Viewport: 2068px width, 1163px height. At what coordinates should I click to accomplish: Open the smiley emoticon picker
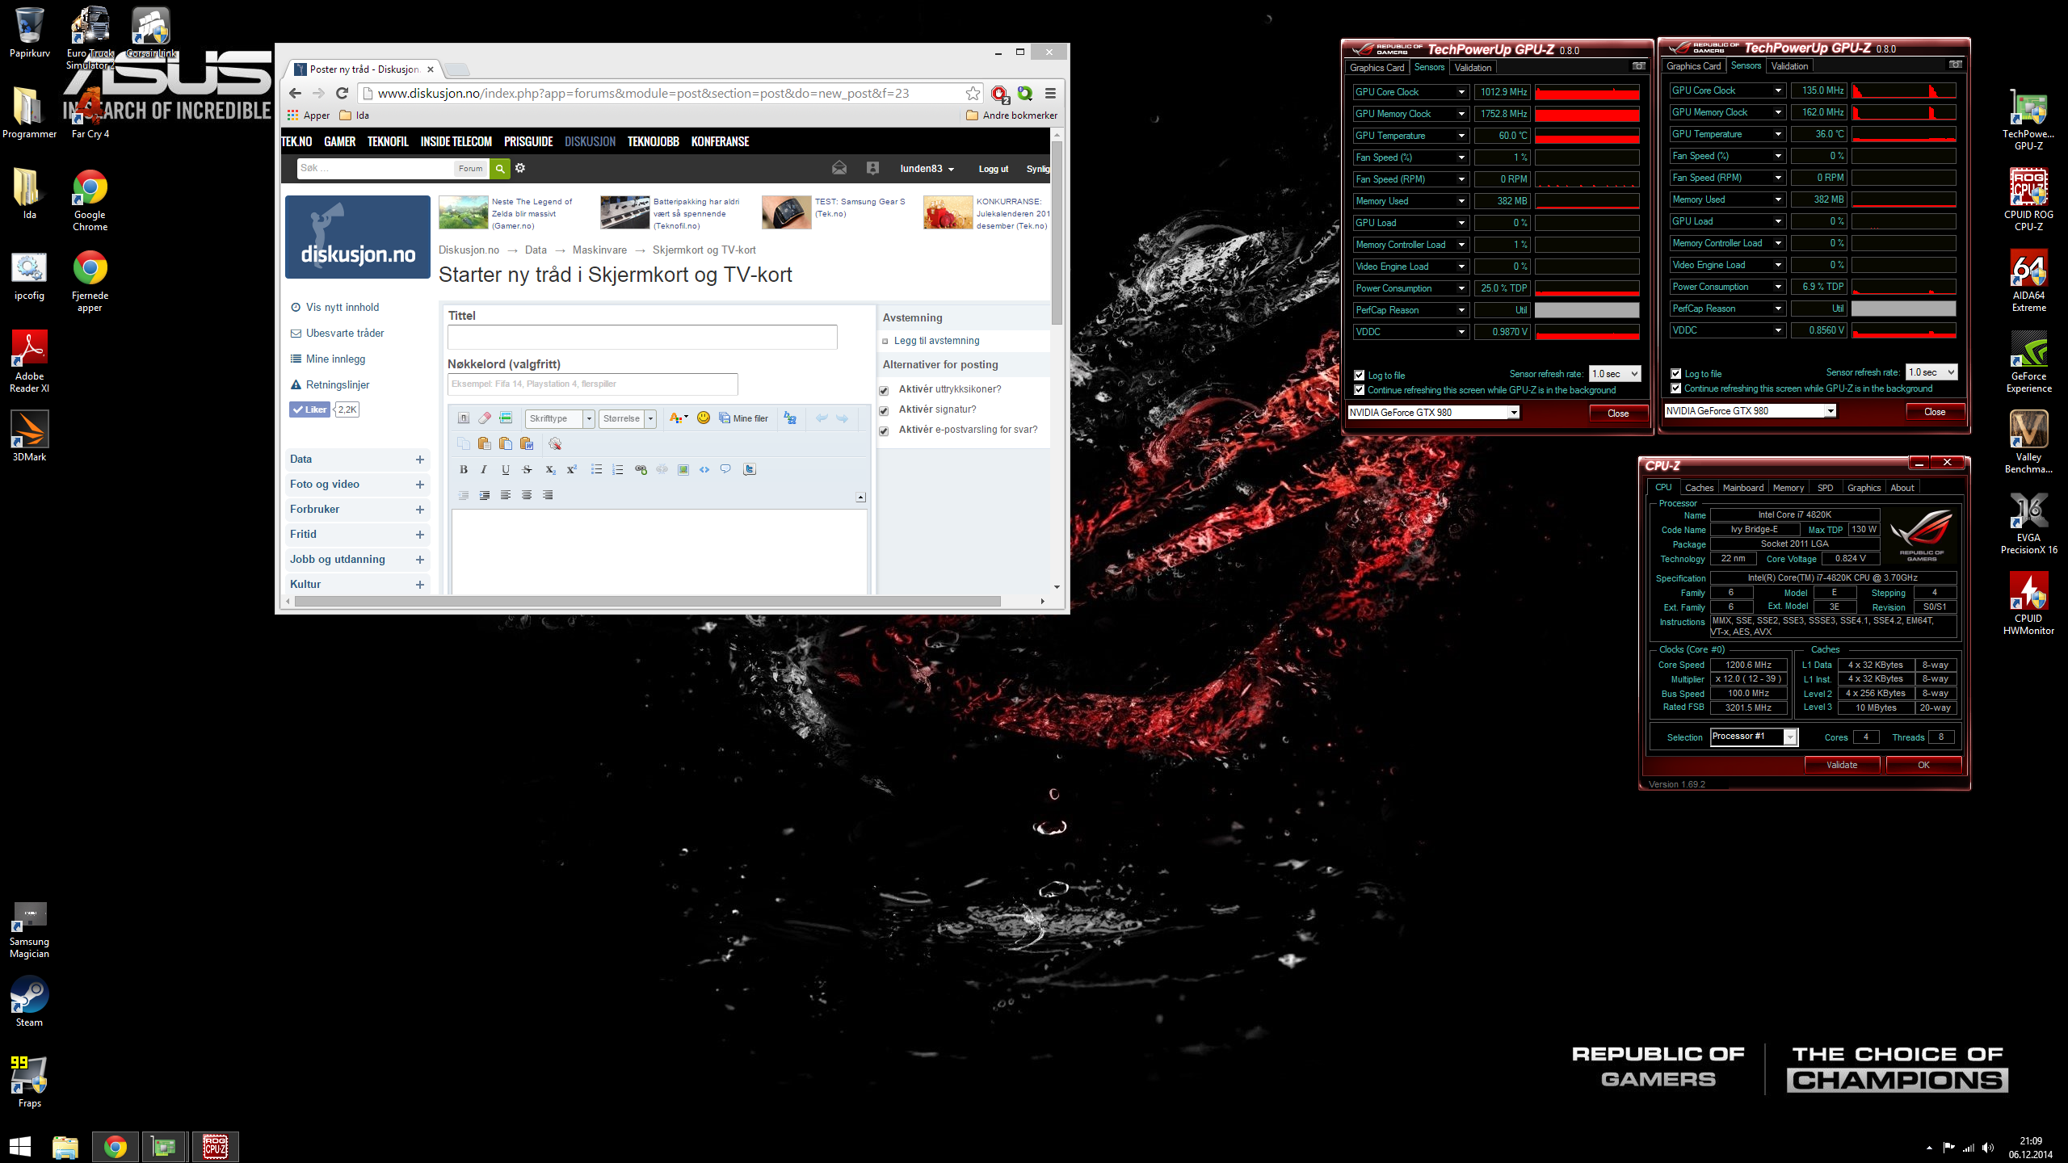pos(704,418)
